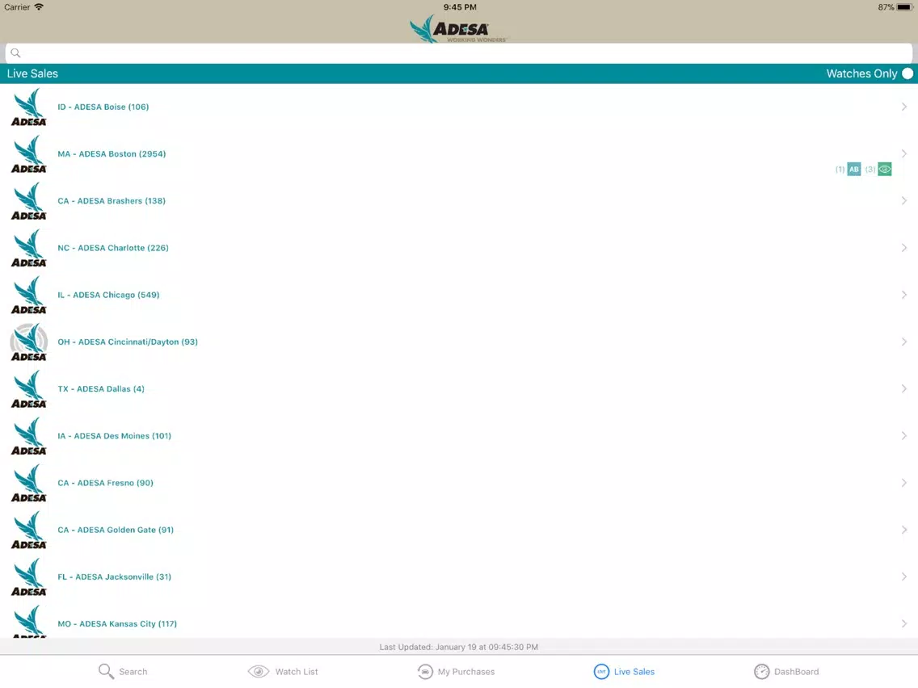Open the ADESA Des Moines chevron
Image resolution: width=918 pixels, height=688 pixels.
(904, 436)
